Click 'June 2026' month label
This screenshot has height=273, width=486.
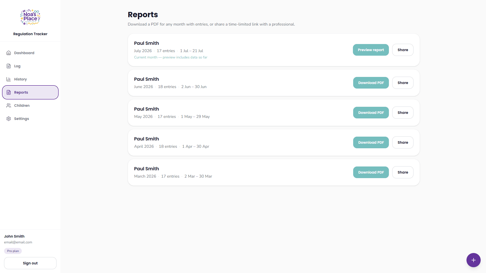tap(143, 87)
